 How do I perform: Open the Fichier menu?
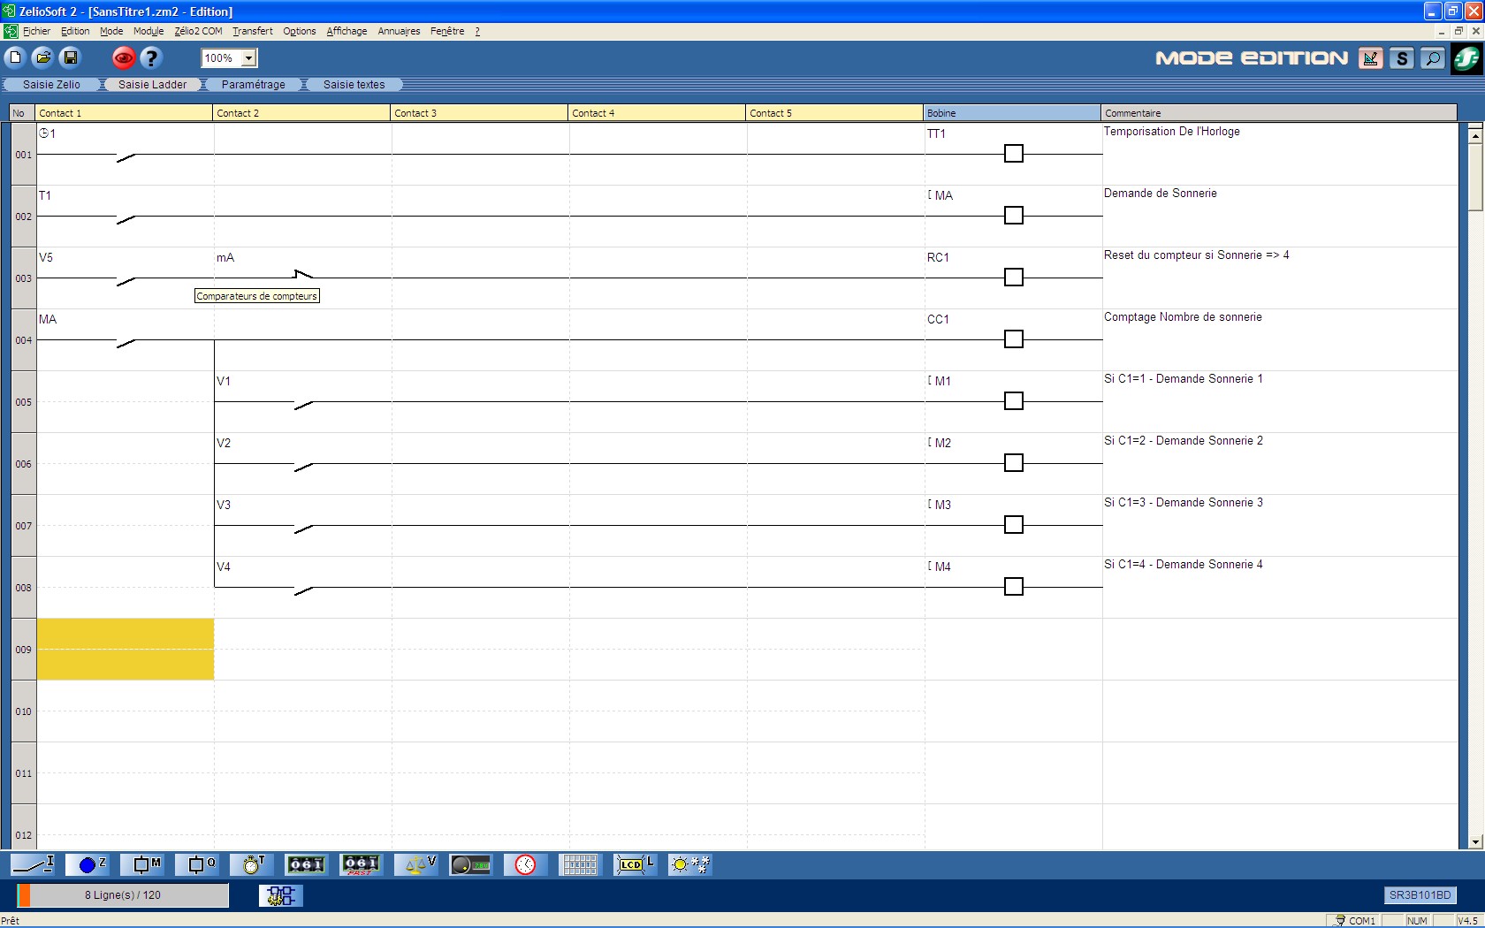(x=36, y=31)
